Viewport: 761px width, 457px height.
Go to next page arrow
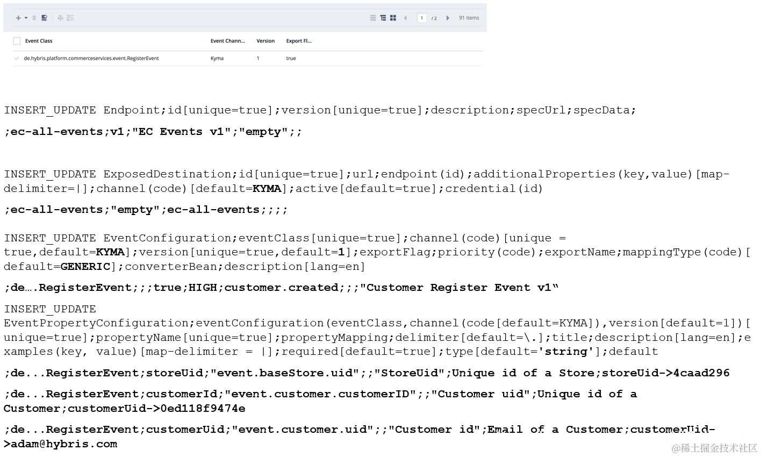pyautogui.click(x=448, y=18)
